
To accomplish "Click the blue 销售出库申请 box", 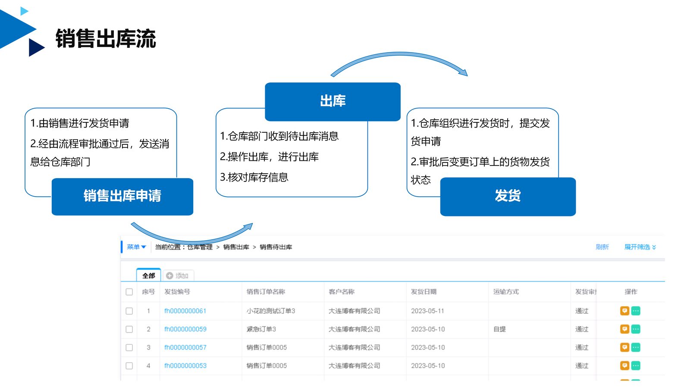I will click(122, 197).
